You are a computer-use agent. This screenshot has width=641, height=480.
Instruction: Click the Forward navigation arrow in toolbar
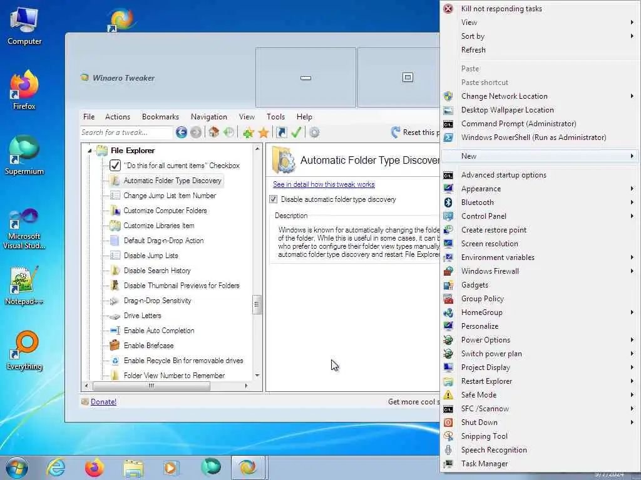pos(196,132)
